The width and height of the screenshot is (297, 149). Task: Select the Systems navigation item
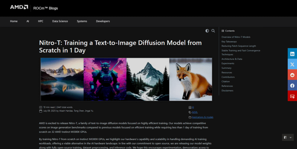tap(82, 21)
